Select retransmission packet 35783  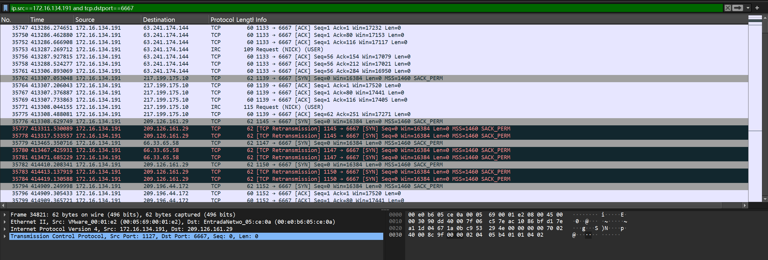click(374, 172)
